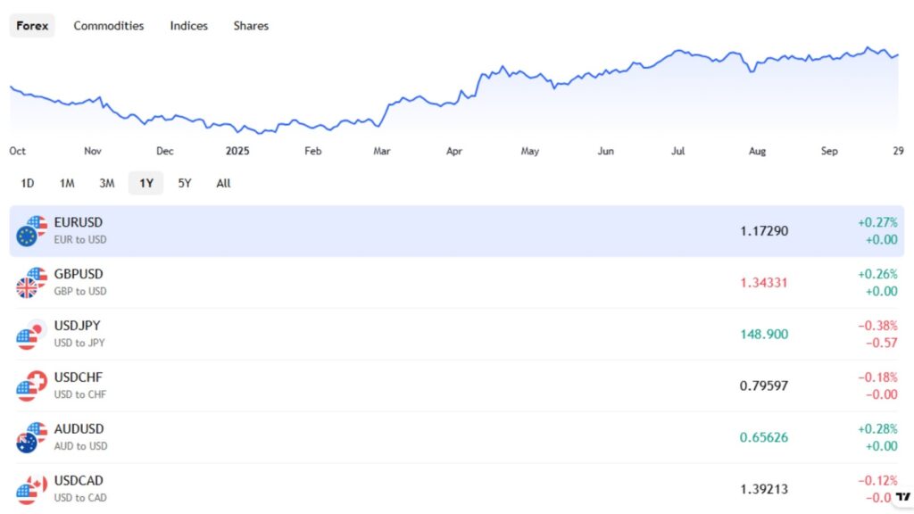Click the blue line chart near April

pos(453,98)
